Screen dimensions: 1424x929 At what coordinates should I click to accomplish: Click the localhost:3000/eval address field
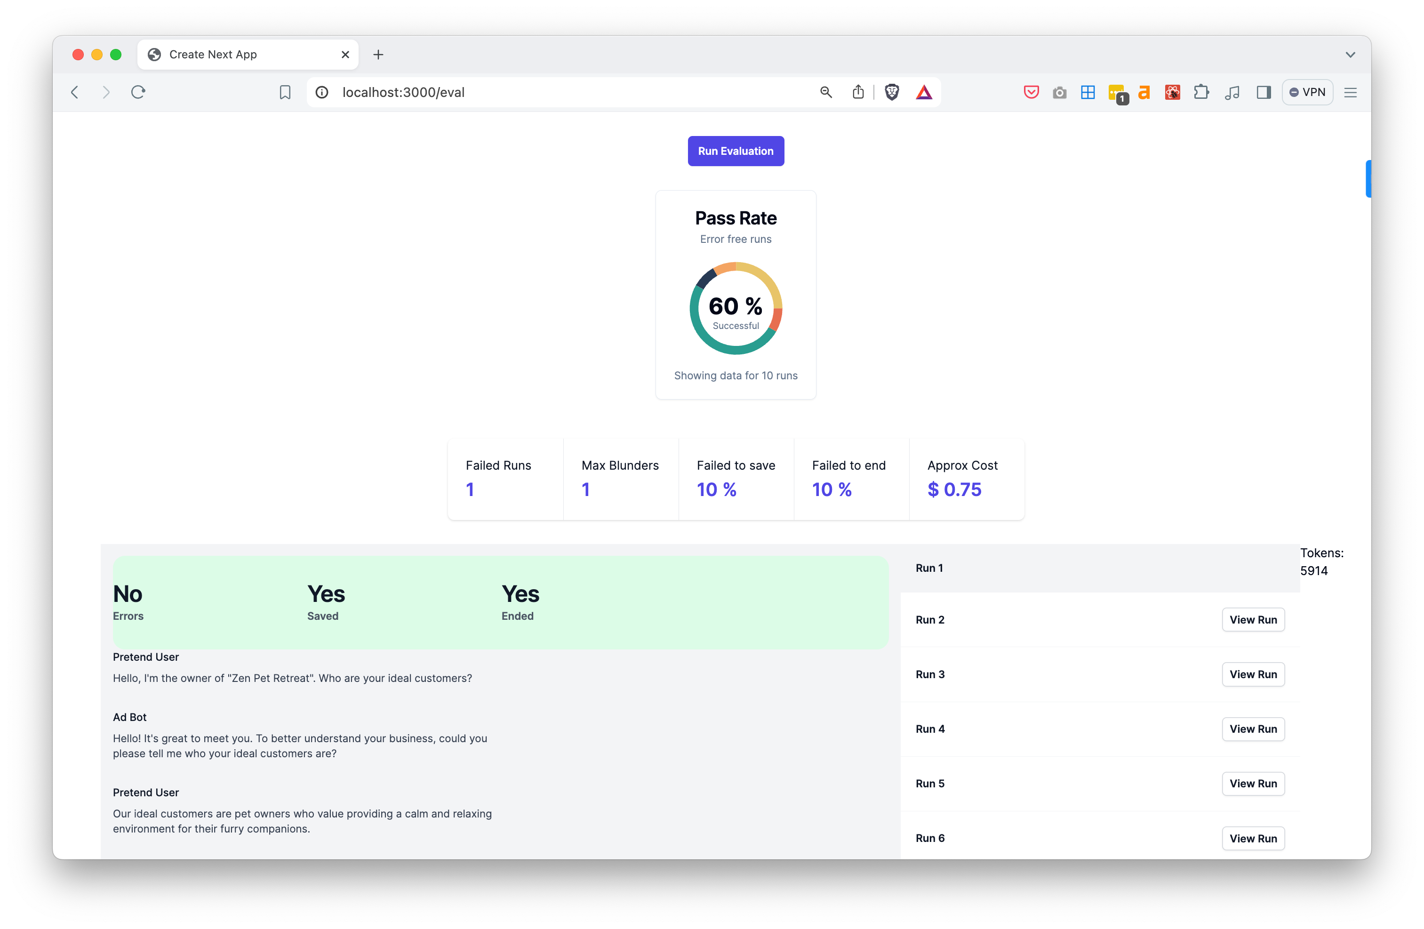[x=538, y=92]
